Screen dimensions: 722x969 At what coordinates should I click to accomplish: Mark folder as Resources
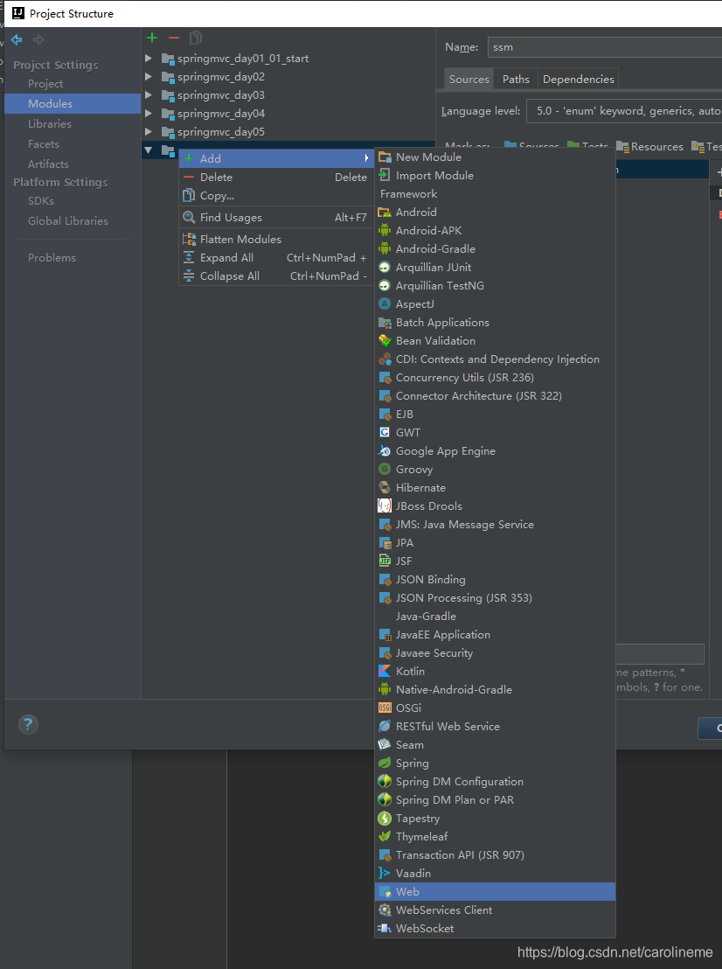click(x=649, y=146)
